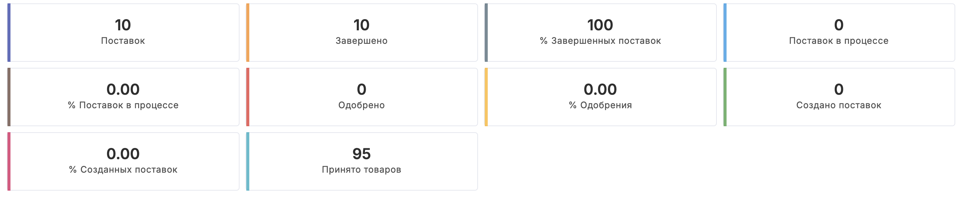Select the % Завершенных поставок label

click(x=600, y=41)
